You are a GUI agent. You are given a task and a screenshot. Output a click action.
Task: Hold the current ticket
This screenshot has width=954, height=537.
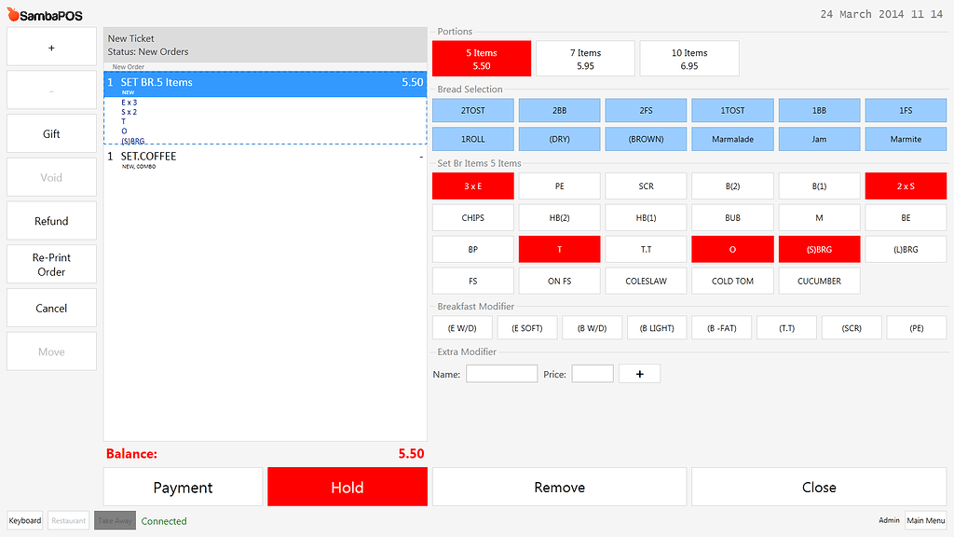pyautogui.click(x=347, y=487)
